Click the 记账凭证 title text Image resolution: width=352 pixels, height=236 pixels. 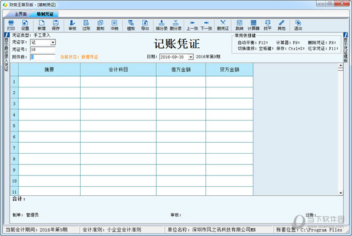(x=177, y=43)
